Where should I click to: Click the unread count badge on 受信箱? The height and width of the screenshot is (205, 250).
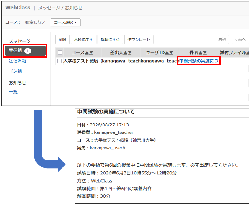[x=28, y=51]
